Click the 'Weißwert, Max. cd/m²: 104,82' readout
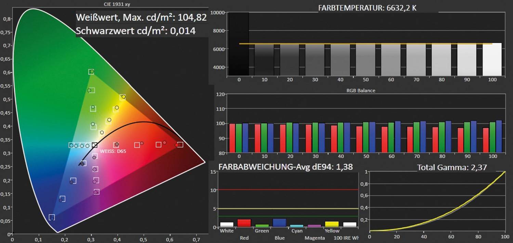This screenshot has height=243, width=513. [x=142, y=17]
